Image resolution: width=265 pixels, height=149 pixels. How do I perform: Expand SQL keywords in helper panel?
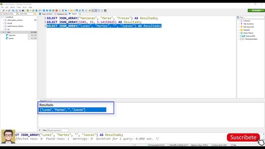pyautogui.click(x=239, y=27)
